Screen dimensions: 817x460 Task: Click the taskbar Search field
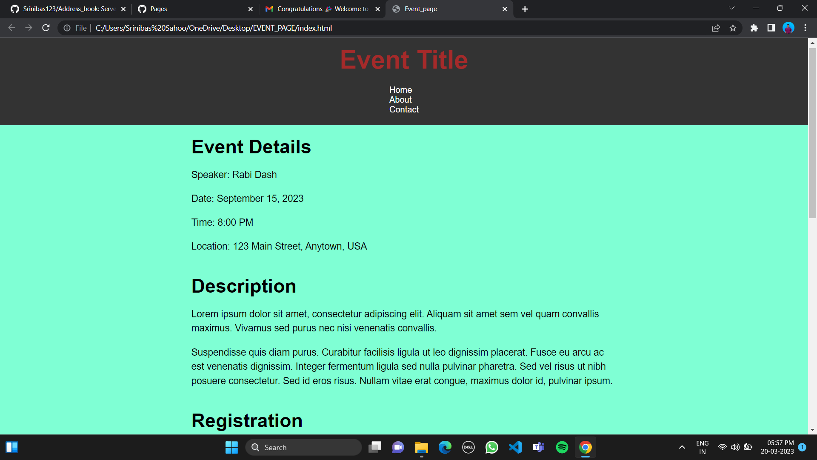coord(303,447)
